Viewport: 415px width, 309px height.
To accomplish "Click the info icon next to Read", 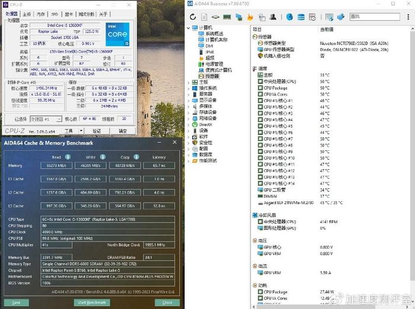I will (x=68, y=157).
